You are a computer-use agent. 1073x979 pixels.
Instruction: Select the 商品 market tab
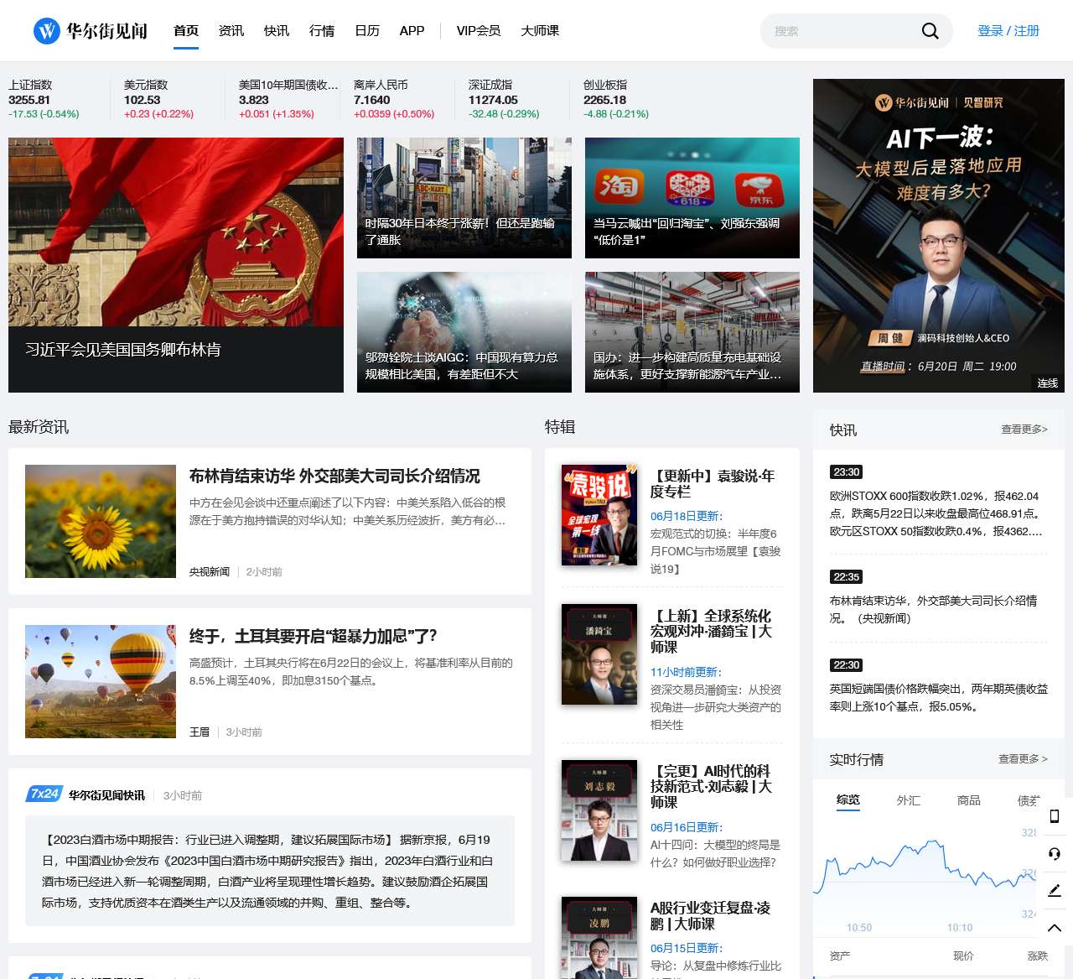tap(969, 800)
